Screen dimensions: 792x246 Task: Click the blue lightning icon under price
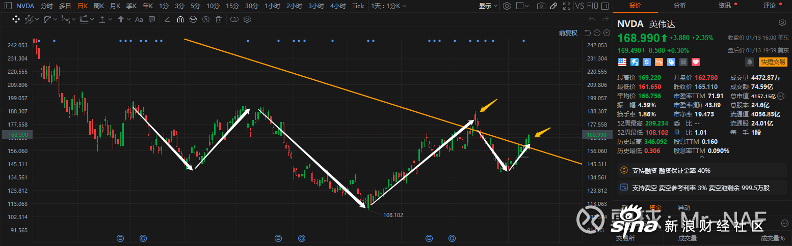[x=635, y=62]
